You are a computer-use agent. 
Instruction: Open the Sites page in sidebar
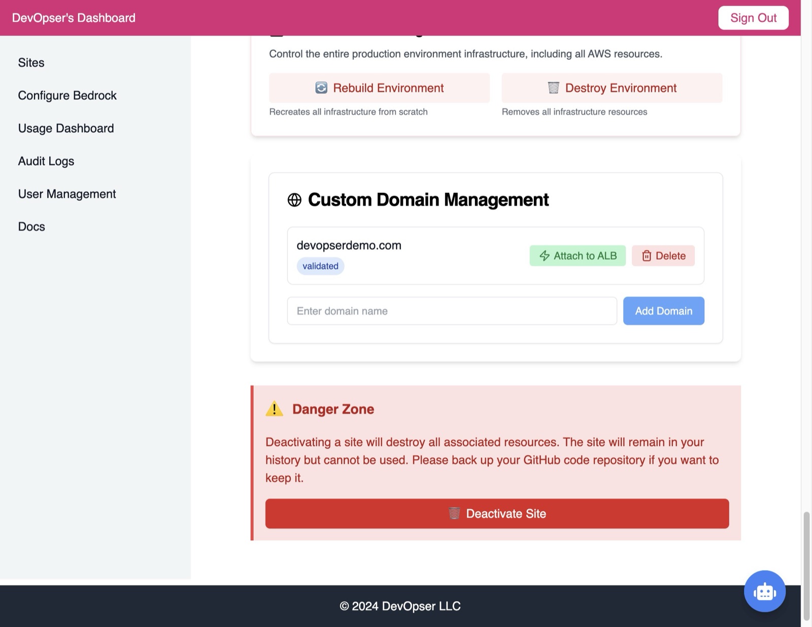click(x=31, y=62)
